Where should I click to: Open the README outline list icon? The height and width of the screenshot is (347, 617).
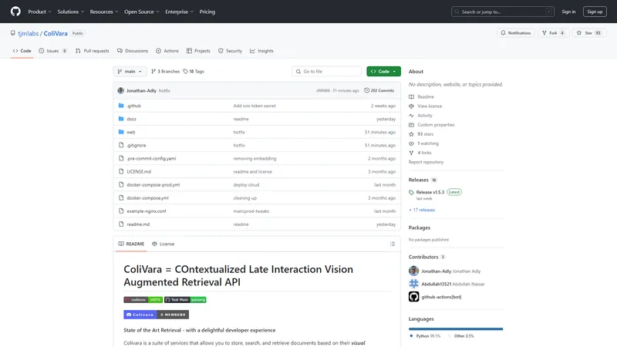pos(393,244)
